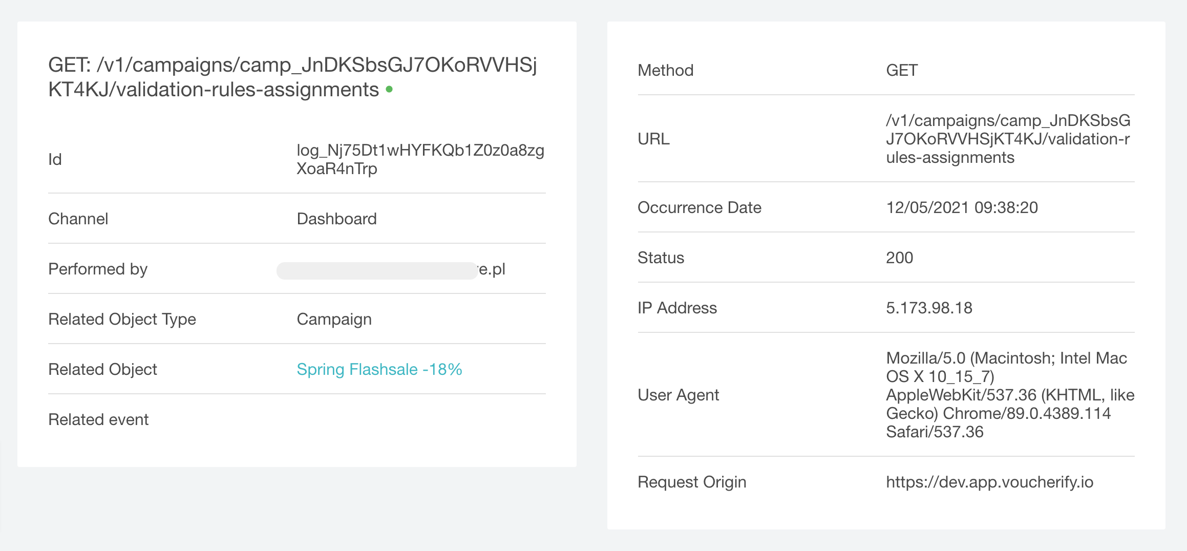
Task: Click the GET method value
Action: point(902,70)
